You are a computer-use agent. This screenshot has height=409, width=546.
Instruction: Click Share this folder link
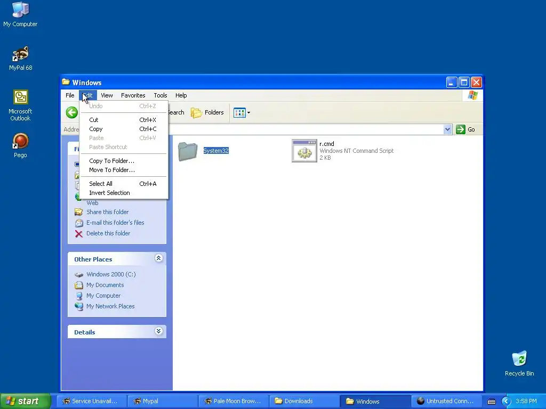(x=107, y=212)
